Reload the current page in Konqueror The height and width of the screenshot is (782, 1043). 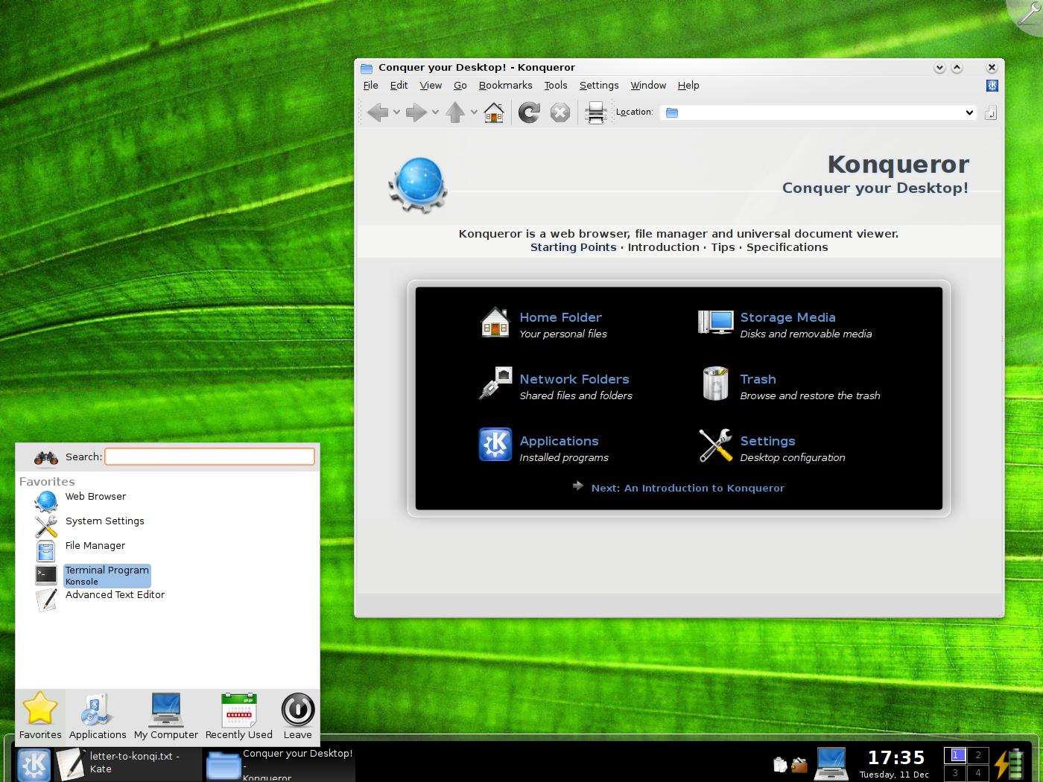coord(529,112)
